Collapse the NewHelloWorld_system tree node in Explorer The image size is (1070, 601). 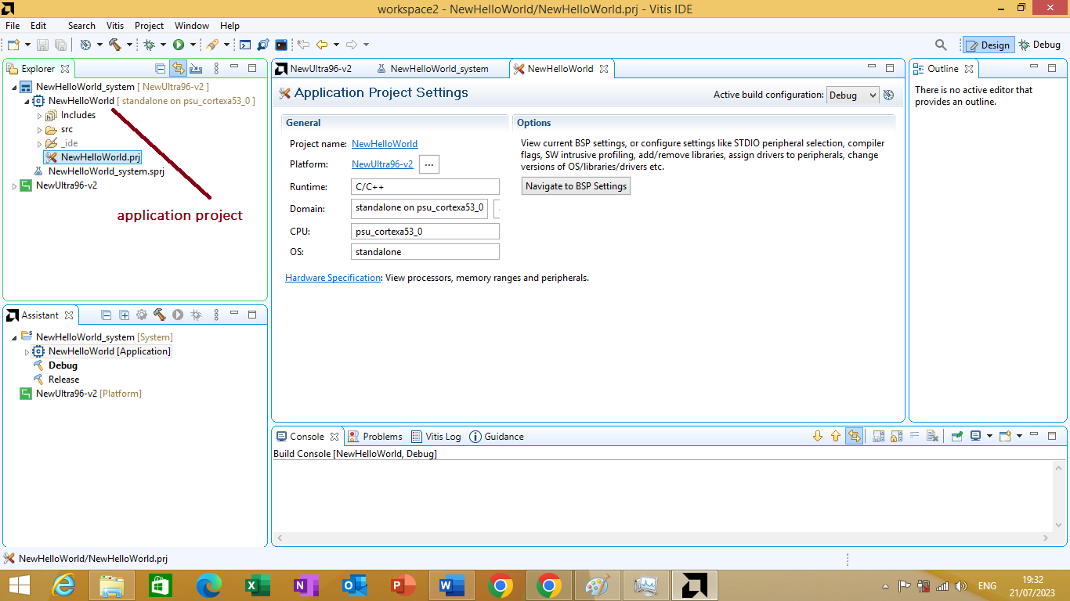pos(14,87)
